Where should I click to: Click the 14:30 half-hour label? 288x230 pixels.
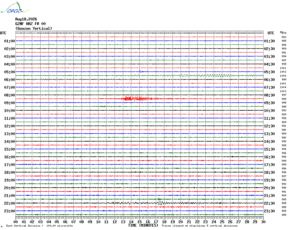coord(269,141)
